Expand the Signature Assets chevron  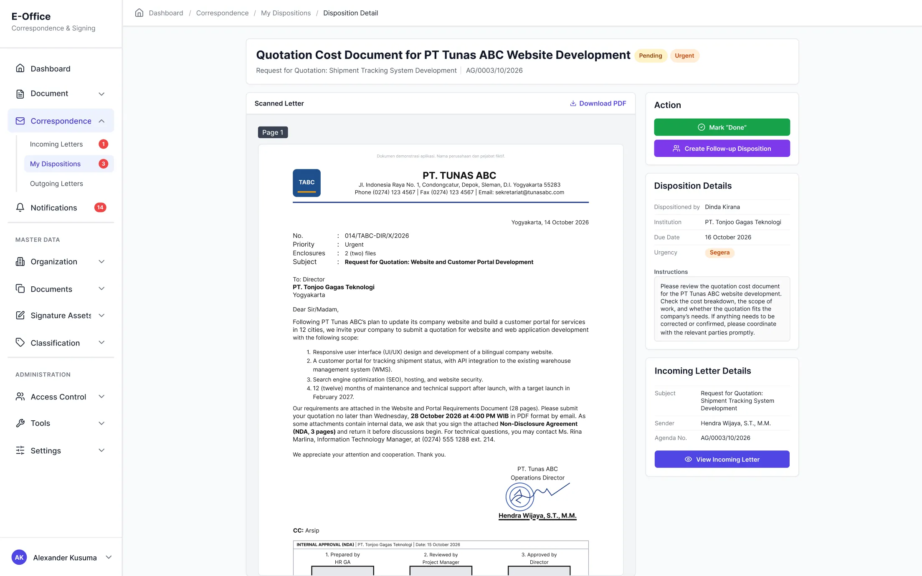(x=101, y=315)
